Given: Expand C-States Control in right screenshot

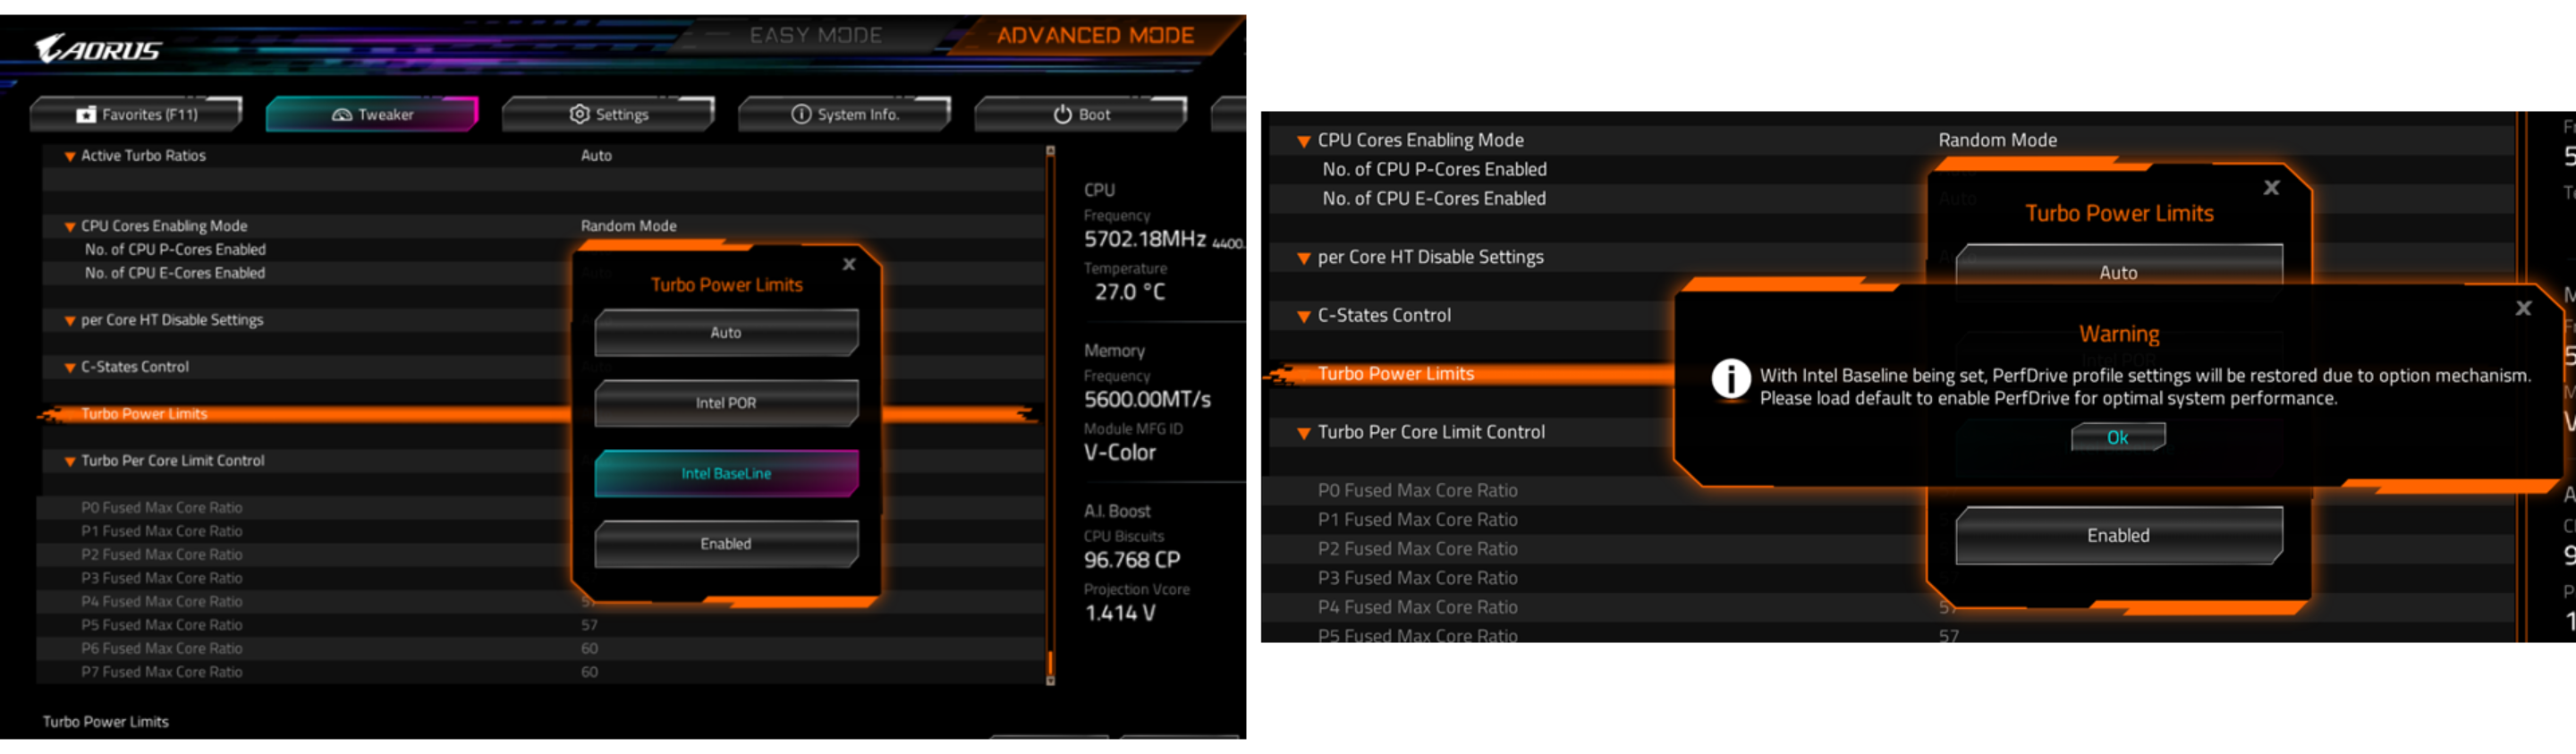Looking at the screenshot, I should (1303, 317).
